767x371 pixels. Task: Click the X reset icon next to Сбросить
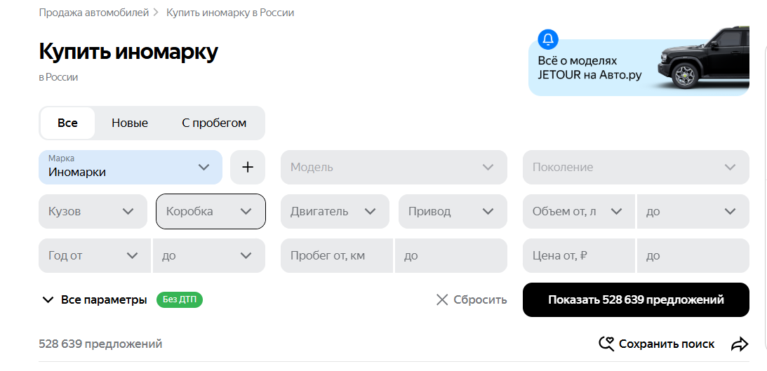[442, 300]
